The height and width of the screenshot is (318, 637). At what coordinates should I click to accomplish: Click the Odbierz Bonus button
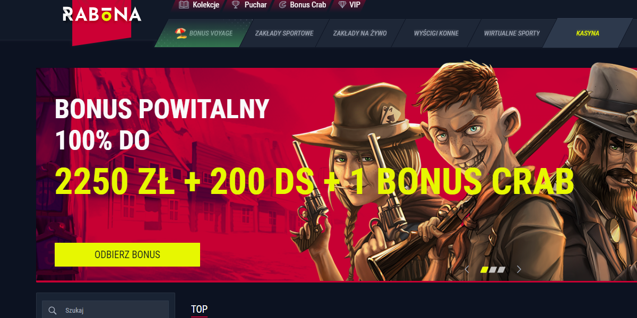click(127, 254)
